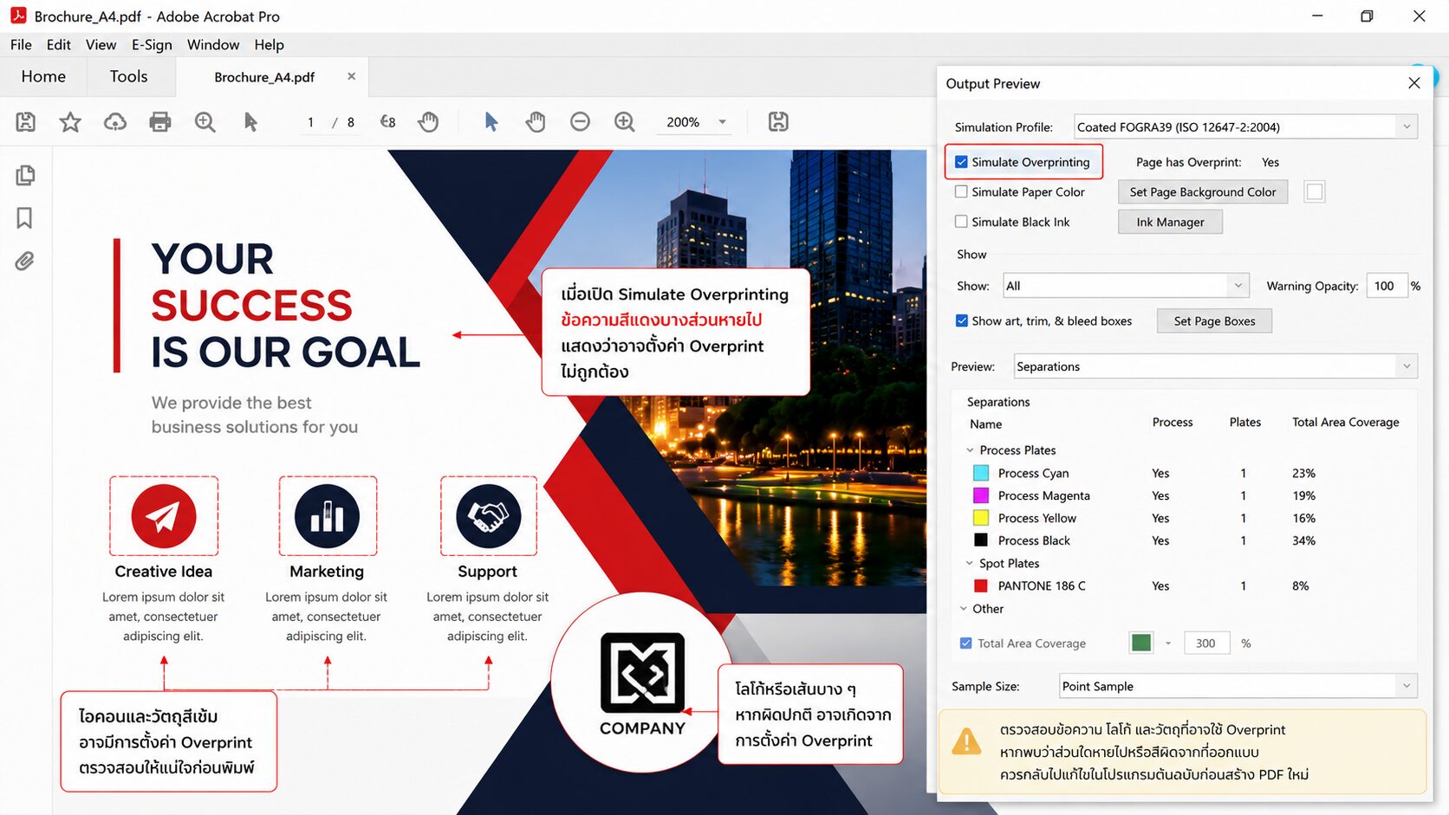Enable Simulate Black Ink

click(961, 222)
